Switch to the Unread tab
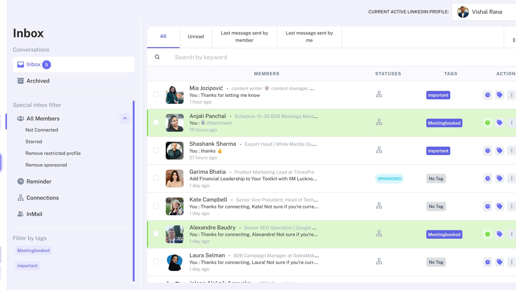This screenshot has height=290, width=516. click(196, 37)
